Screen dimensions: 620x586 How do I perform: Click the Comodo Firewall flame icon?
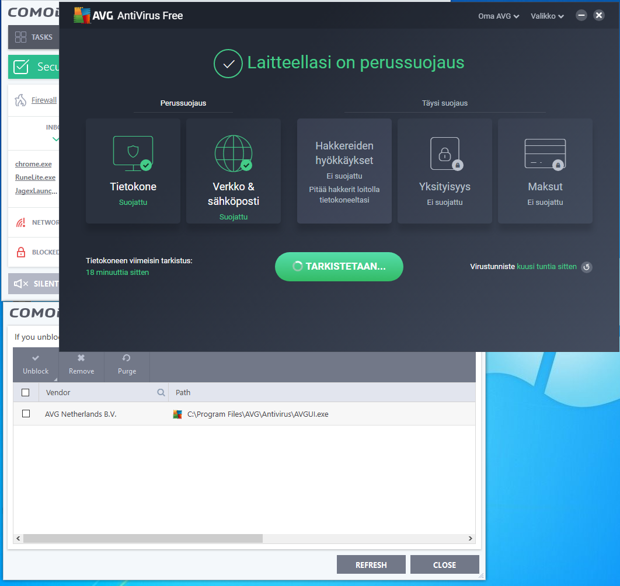pos(20,100)
